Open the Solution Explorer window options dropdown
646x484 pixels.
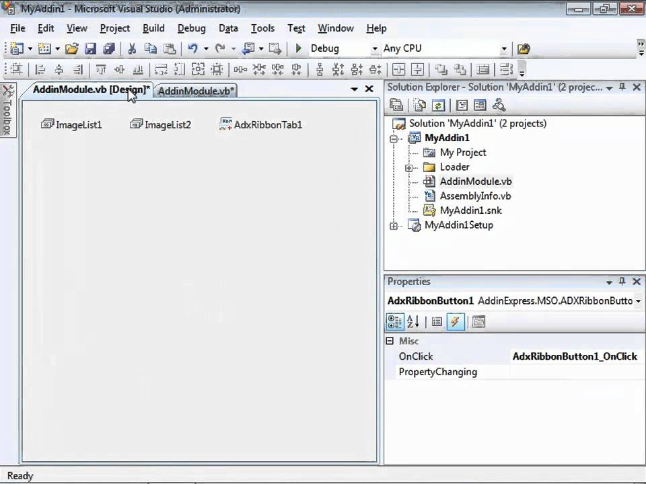[x=610, y=88]
